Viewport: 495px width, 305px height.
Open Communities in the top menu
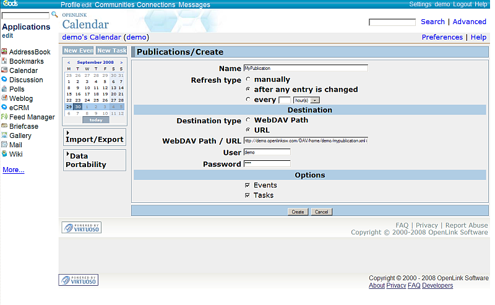pos(114,4)
